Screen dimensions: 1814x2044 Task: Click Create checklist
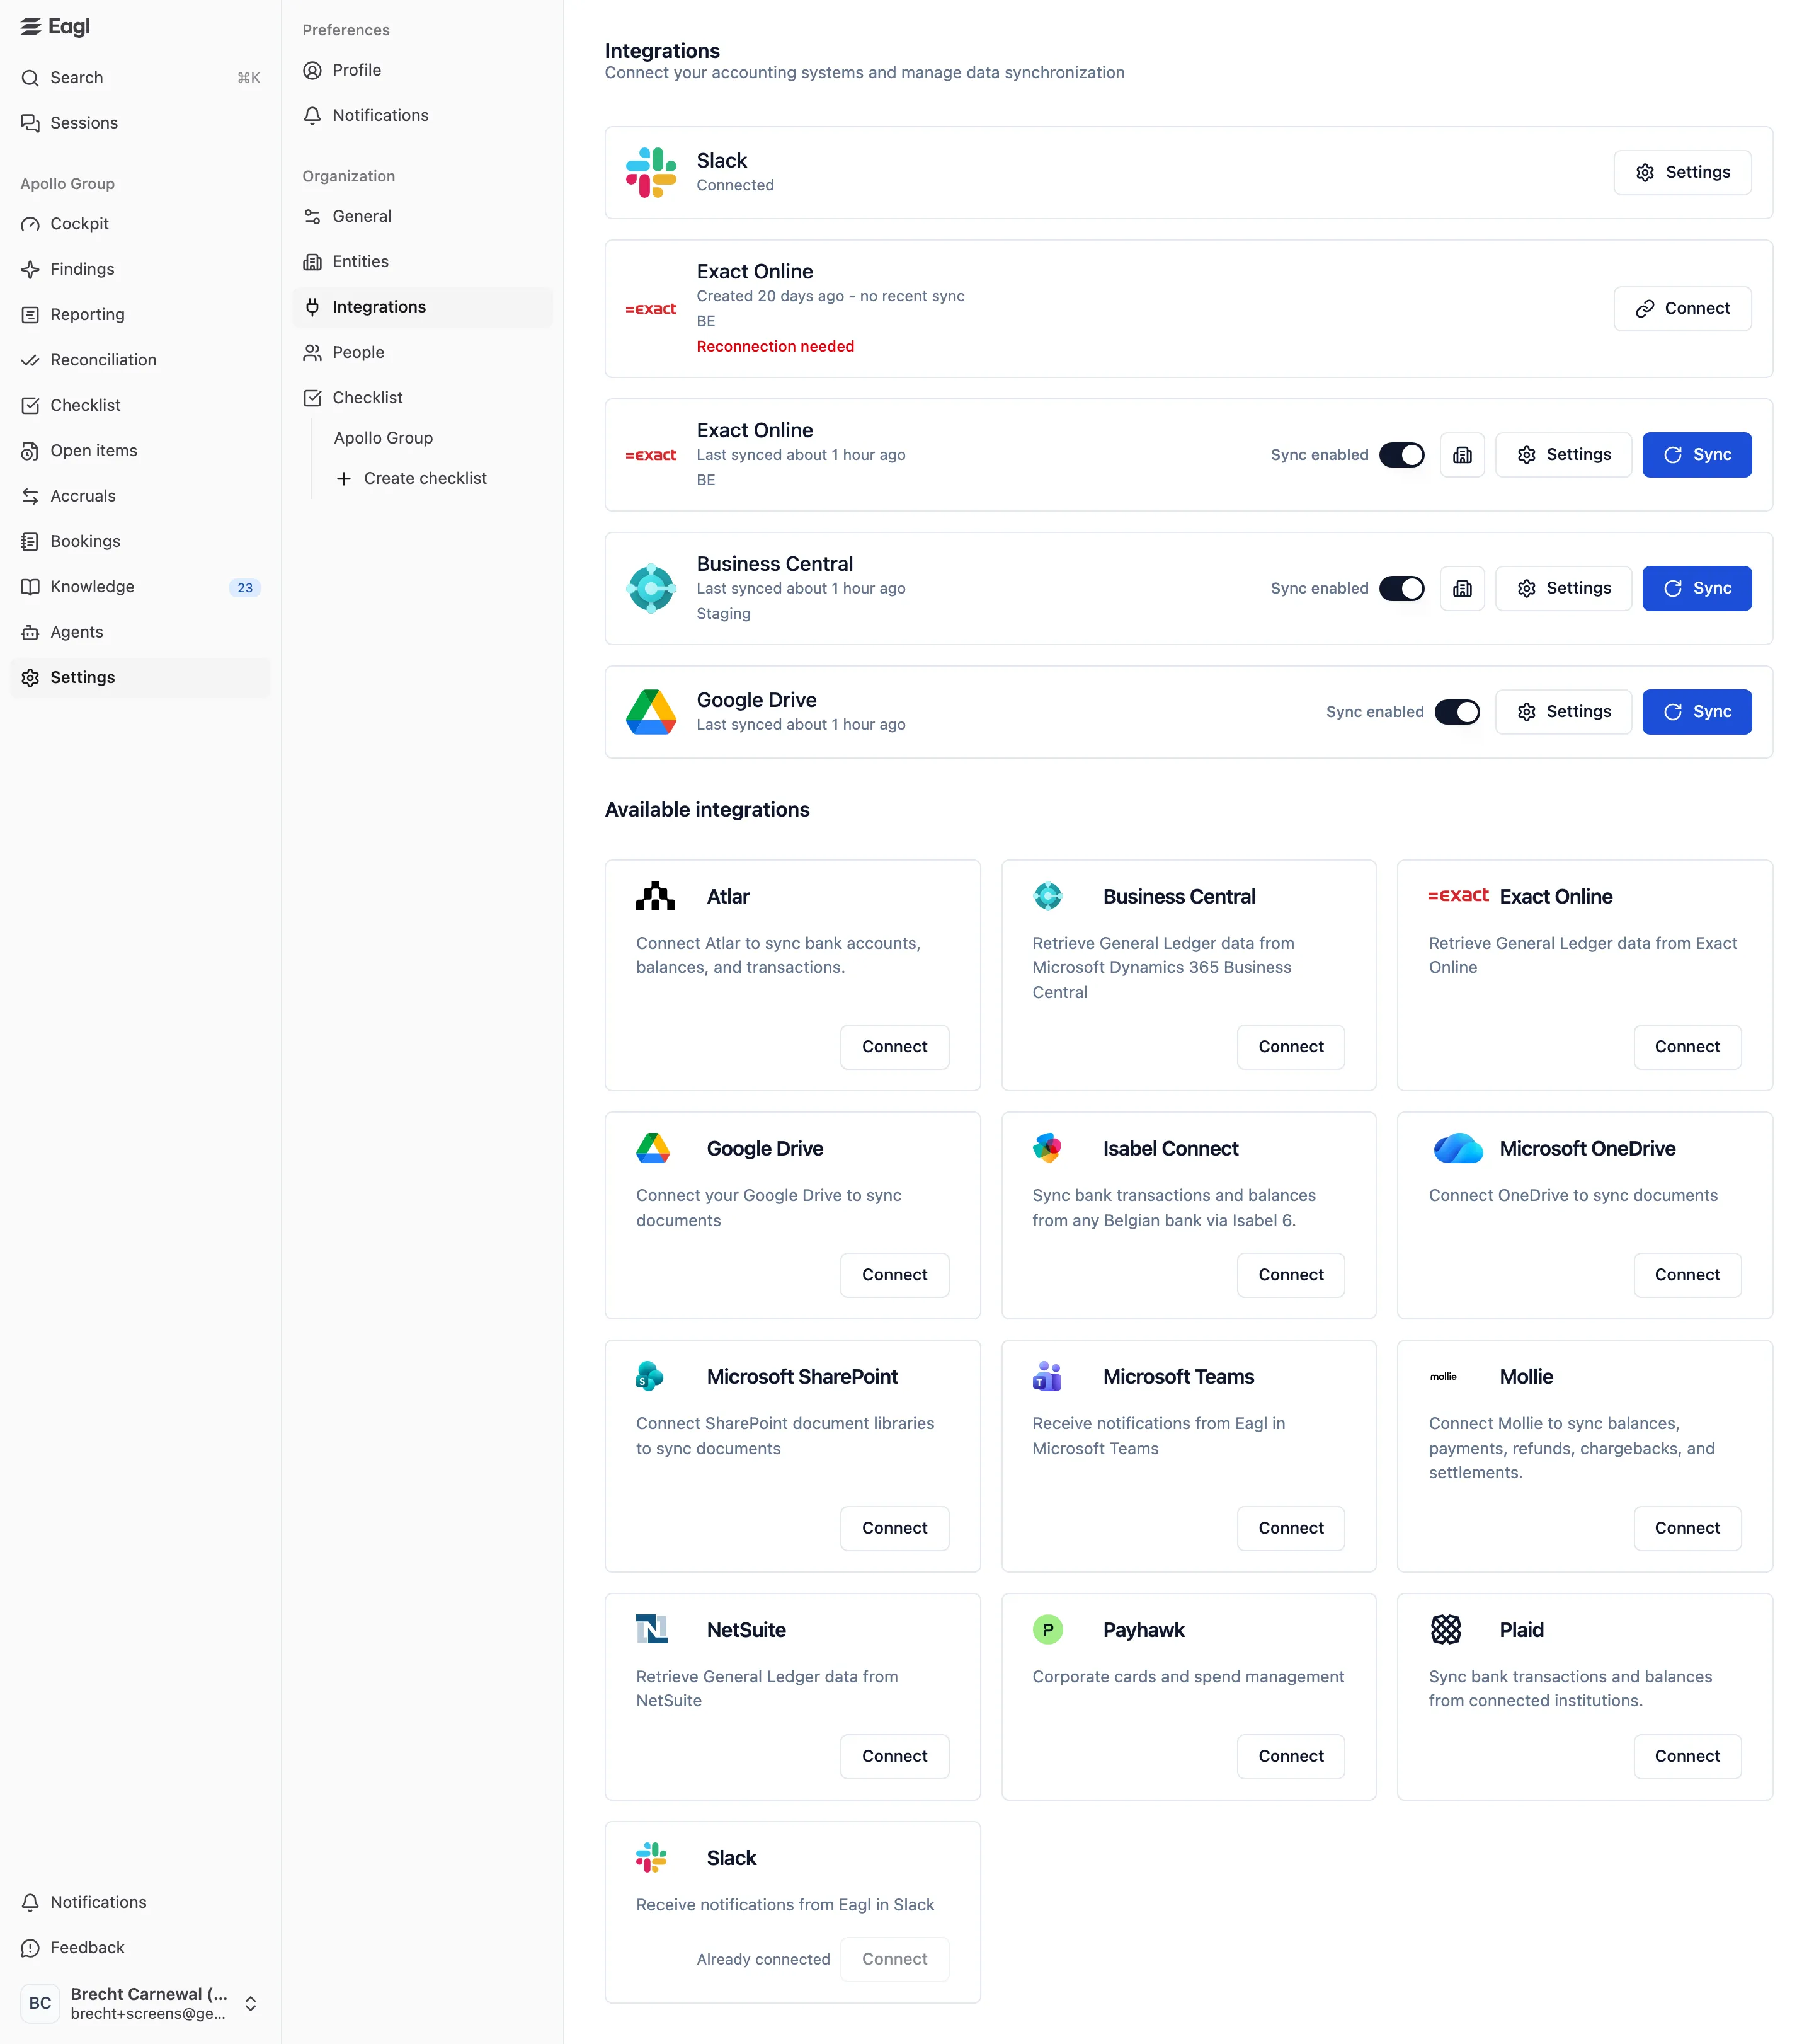412,478
